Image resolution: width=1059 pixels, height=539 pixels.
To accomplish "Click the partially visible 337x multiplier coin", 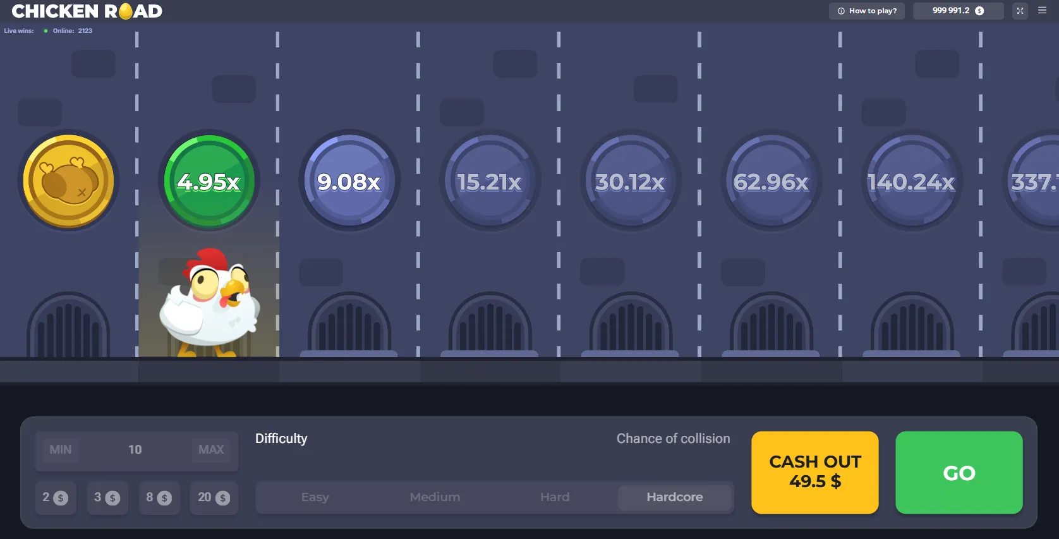I will click(1033, 181).
